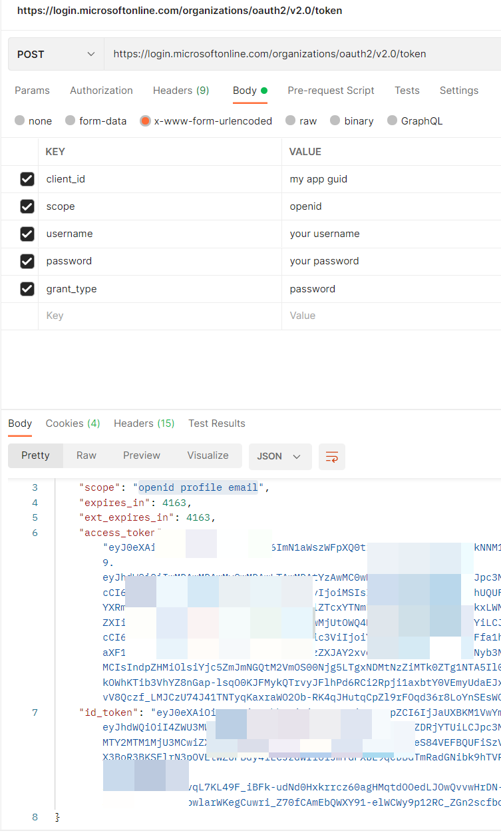Open the JSON format dropdown

279,456
